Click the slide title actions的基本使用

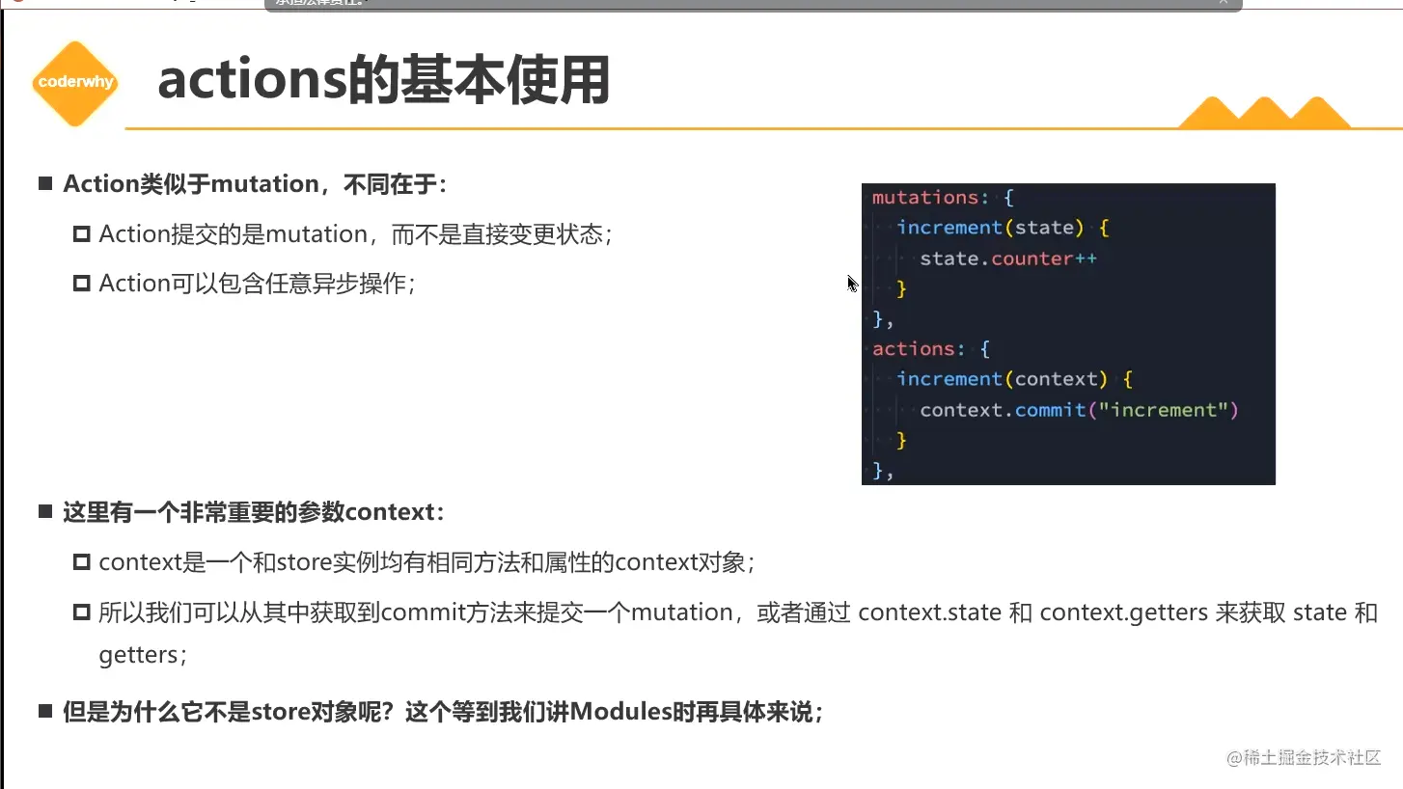pyautogui.click(x=384, y=79)
